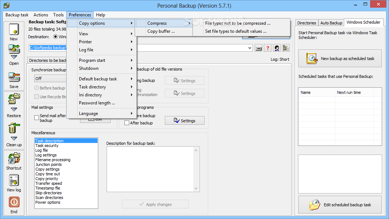Switch to the Auto Backup tab
Image resolution: width=389 pixels, height=219 pixels.
(331, 23)
